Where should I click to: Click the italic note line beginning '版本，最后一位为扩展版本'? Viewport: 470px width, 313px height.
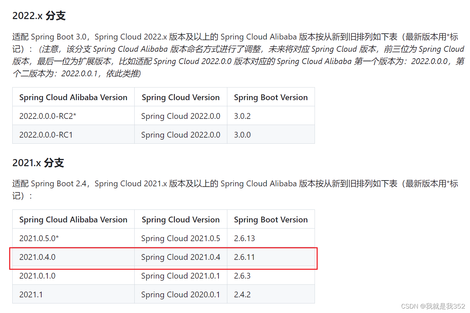tap(239, 61)
